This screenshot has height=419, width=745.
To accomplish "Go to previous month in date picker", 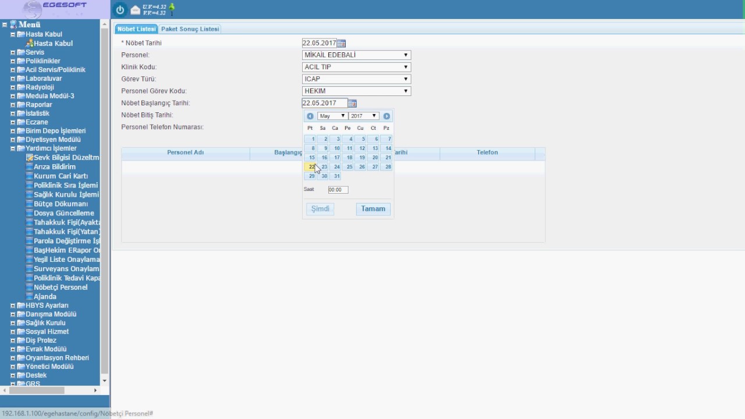I will click(310, 116).
